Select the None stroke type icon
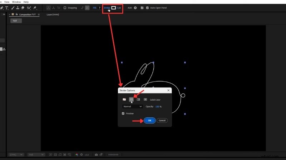The width and height of the screenshot is (286, 160). [x=124, y=100]
